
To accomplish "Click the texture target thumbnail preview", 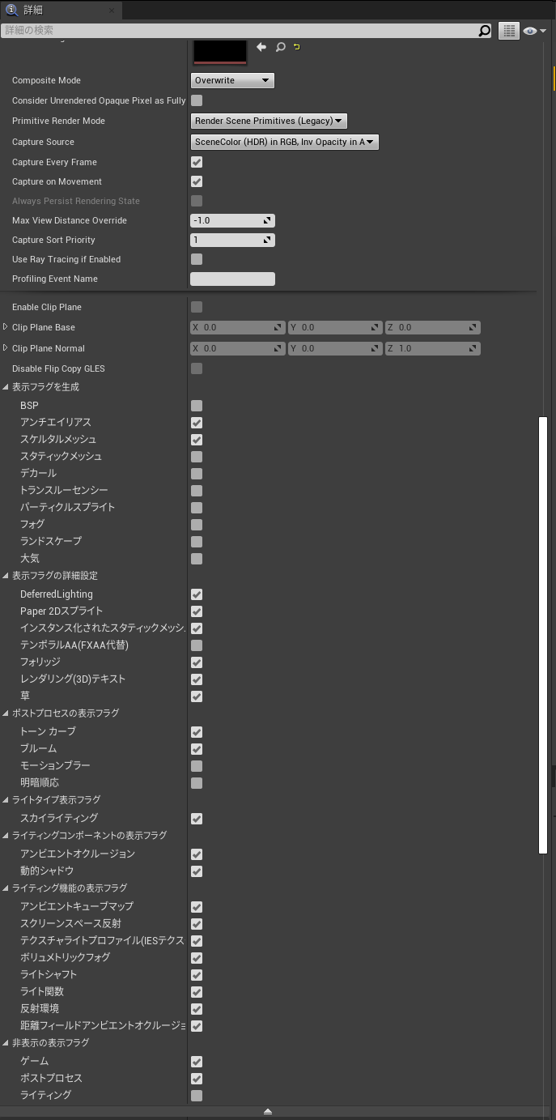I will pos(220,51).
